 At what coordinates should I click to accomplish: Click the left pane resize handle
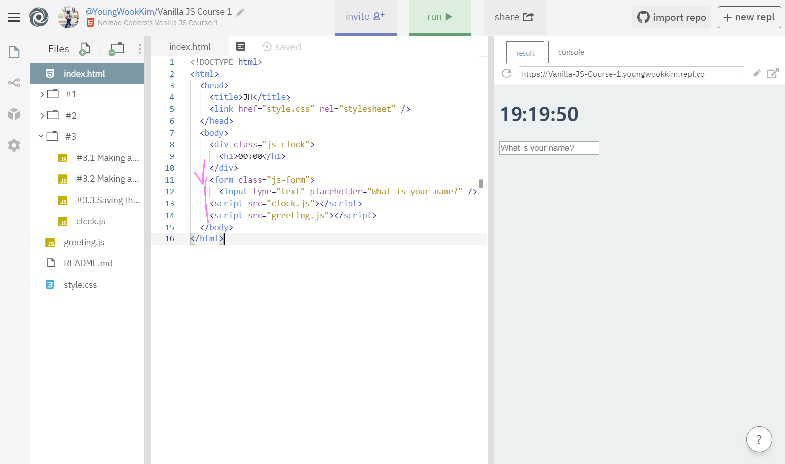click(x=147, y=251)
